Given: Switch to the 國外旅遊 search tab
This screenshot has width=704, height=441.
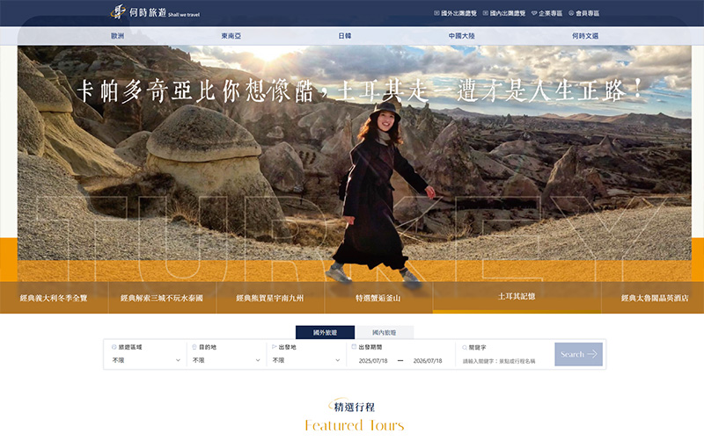Looking at the screenshot, I should 325,333.
